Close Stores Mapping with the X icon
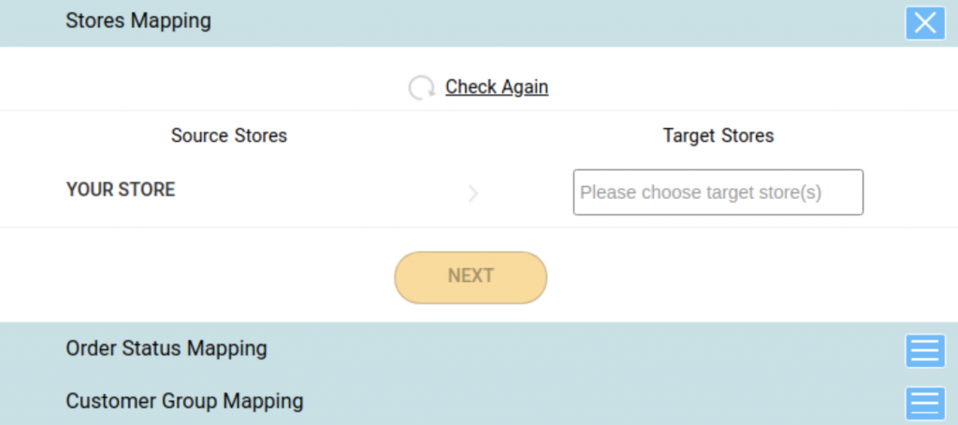958x425 pixels. (925, 23)
